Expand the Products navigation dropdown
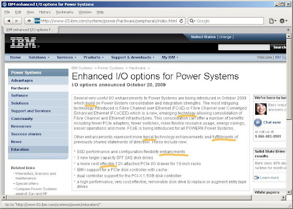This screenshot has width=293, height=209. pyautogui.click(x=93, y=57)
